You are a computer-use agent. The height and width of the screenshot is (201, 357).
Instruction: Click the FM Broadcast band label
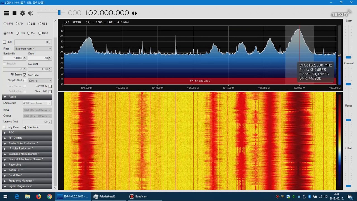click(200, 81)
